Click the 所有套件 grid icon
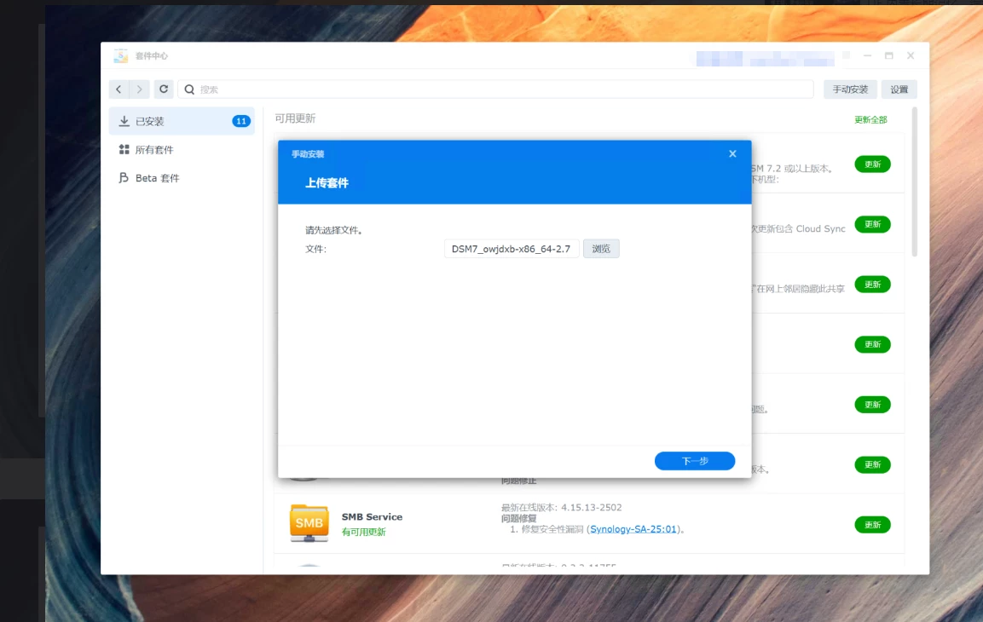Viewport: 983px width, 622px height. click(x=124, y=150)
